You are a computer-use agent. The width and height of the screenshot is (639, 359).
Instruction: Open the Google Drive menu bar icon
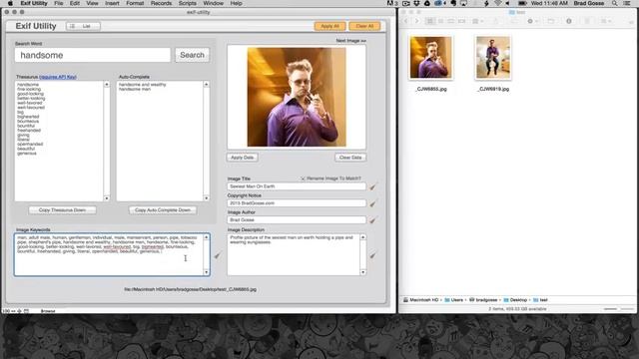pyautogui.click(x=426, y=3)
